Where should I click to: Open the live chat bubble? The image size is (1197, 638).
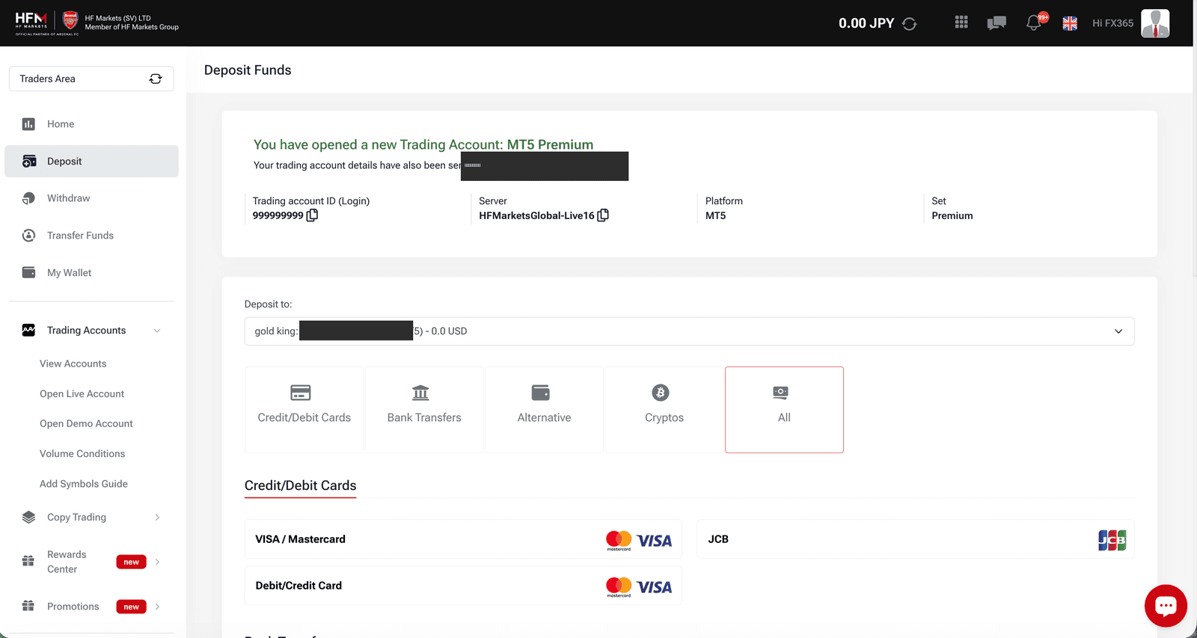(1166, 606)
